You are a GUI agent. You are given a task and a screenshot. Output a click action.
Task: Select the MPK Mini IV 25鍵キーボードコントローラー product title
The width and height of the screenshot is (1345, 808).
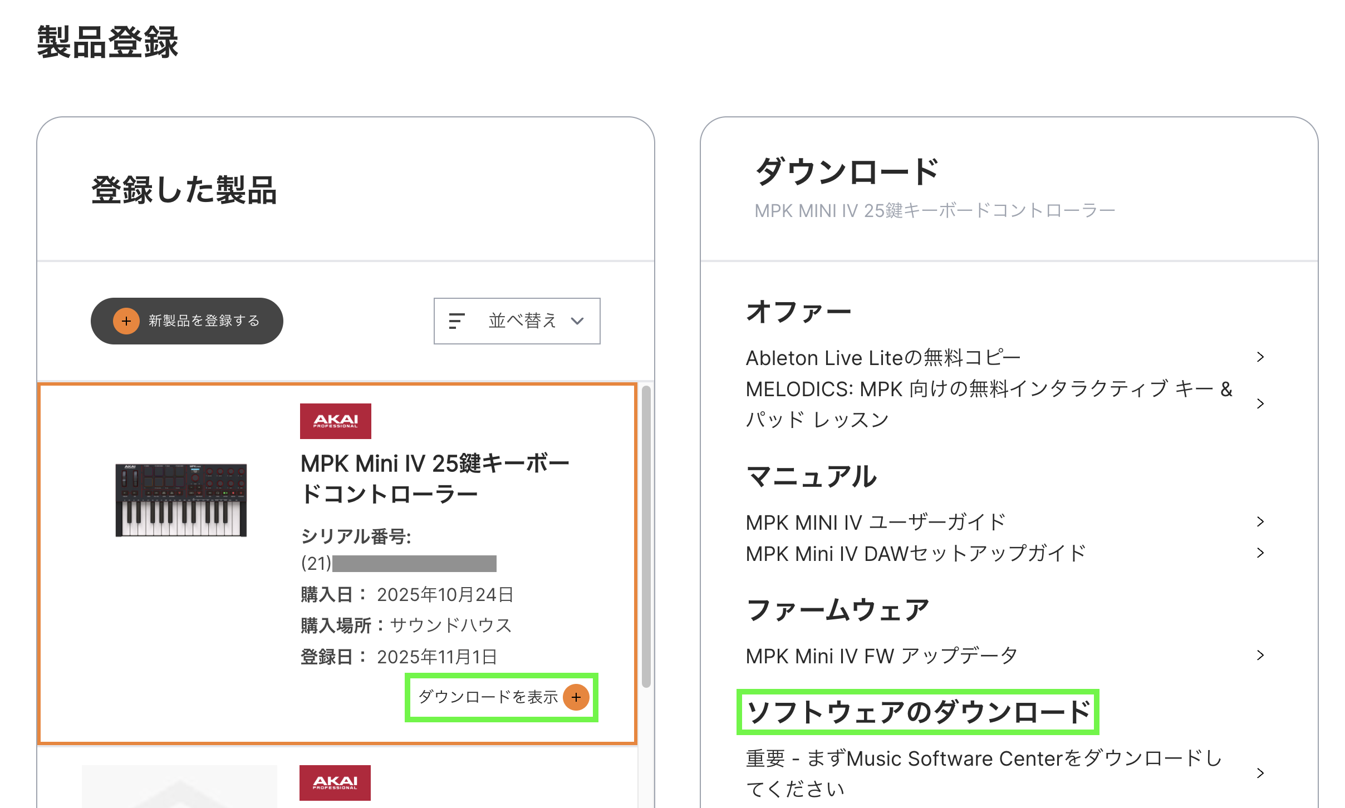[x=435, y=479]
